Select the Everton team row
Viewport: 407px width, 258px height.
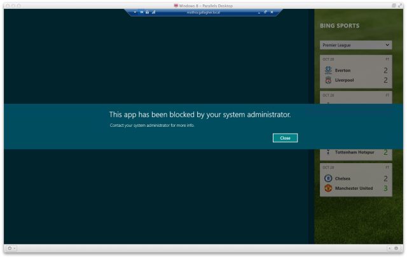click(x=355, y=70)
